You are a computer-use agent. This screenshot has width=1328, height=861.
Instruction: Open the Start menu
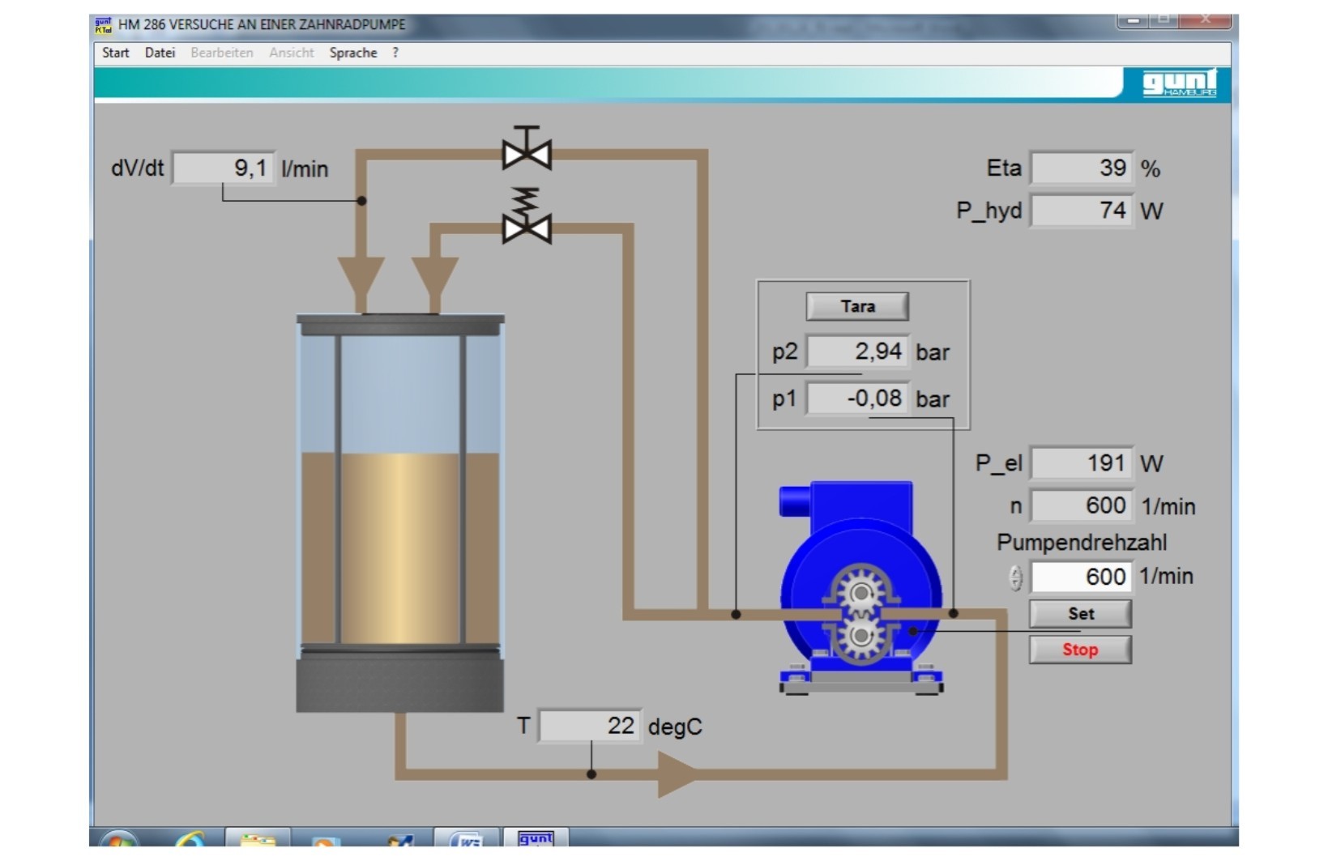click(116, 53)
